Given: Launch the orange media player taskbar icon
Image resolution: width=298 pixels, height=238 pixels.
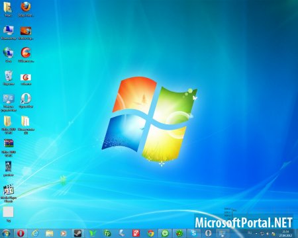Looking at the screenshot, I should (64, 233).
